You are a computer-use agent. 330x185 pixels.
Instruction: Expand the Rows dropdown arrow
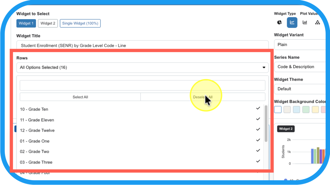click(264, 68)
